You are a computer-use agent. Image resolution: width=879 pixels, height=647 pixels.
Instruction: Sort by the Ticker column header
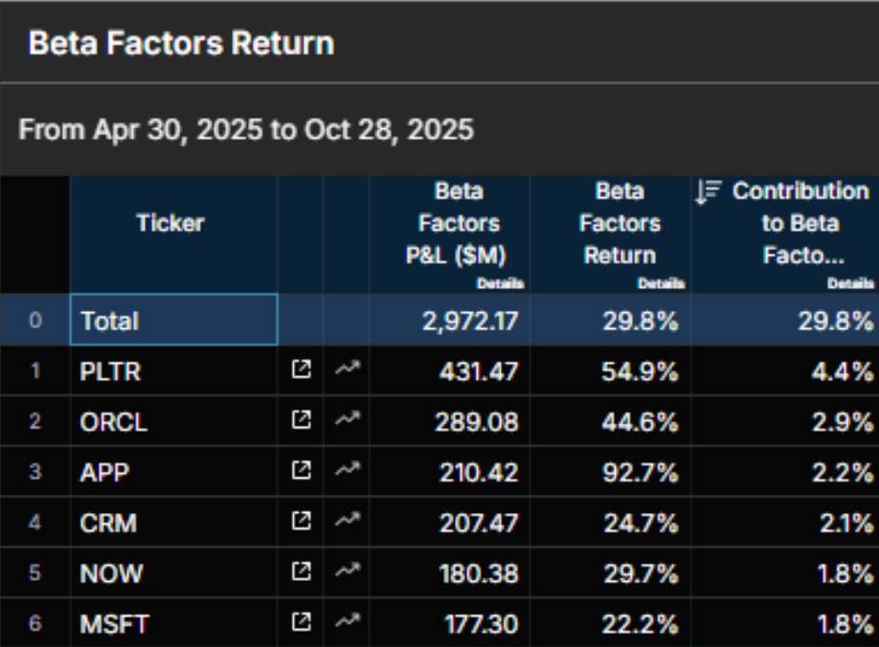[170, 224]
